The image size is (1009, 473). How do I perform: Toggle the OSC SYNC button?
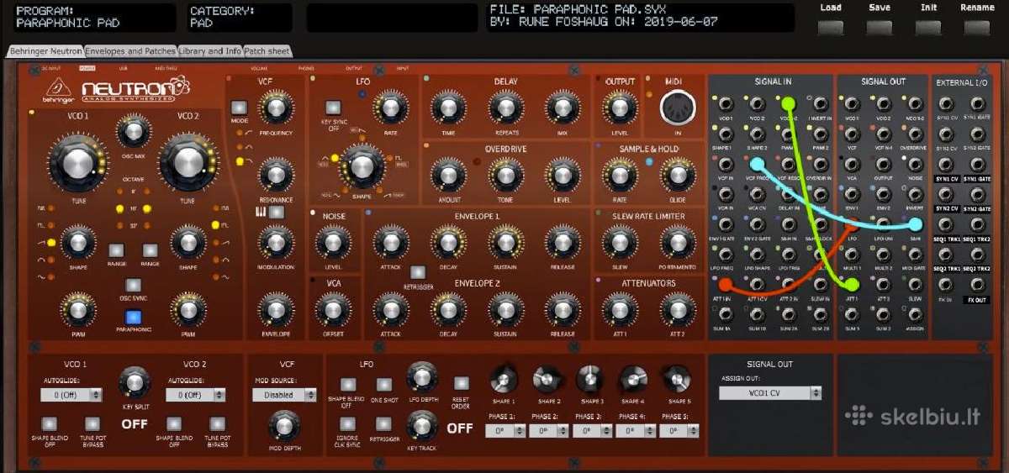pyautogui.click(x=133, y=284)
